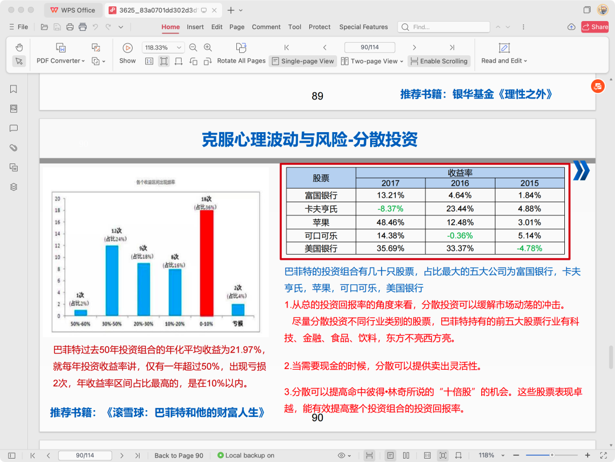The height and width of the screenshot is (462, 615).
Task: Open the page Thumbnails sidebar panel
Action: point(14,109)
